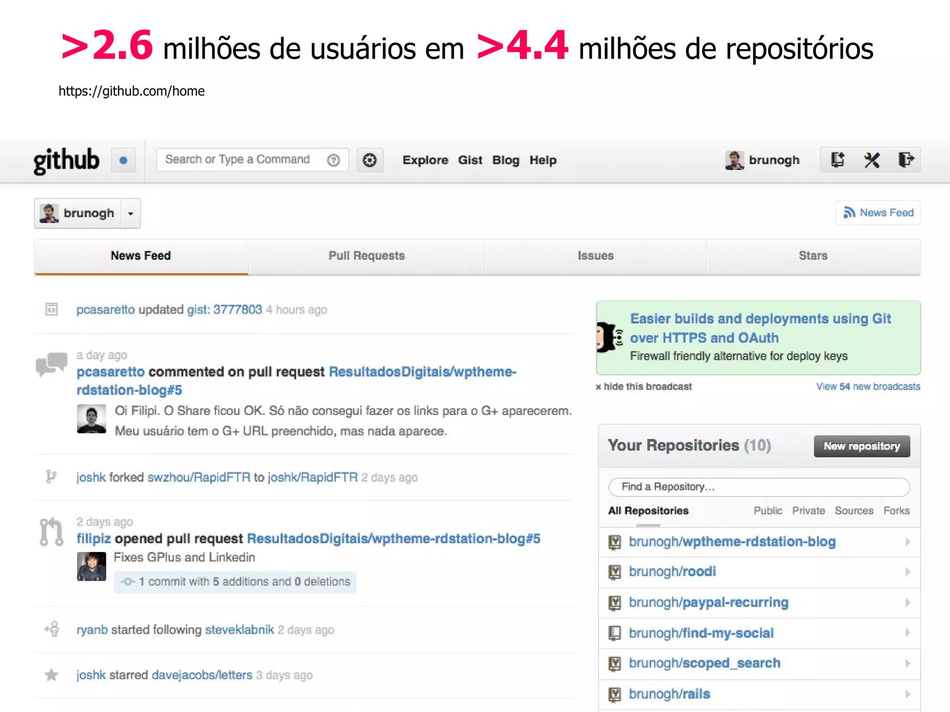Open Explore in top navigation
The height and width of the screenshot is (712, 950).
[x=425, y=160]
